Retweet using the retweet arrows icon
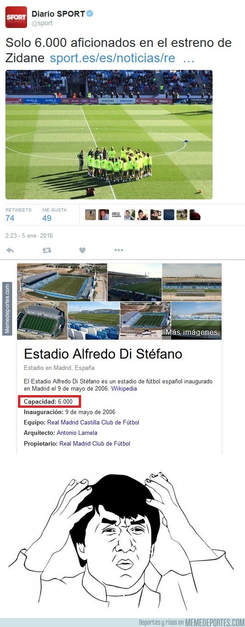245x627 pixels. click(46, 250)
